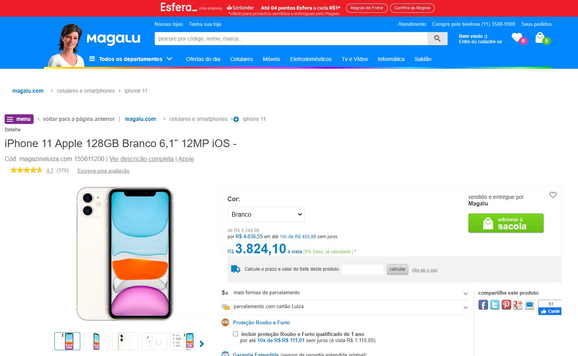Show next product thumbnails with arrow
The width and height of the screenshot is (578, 356).
point(202,344)
